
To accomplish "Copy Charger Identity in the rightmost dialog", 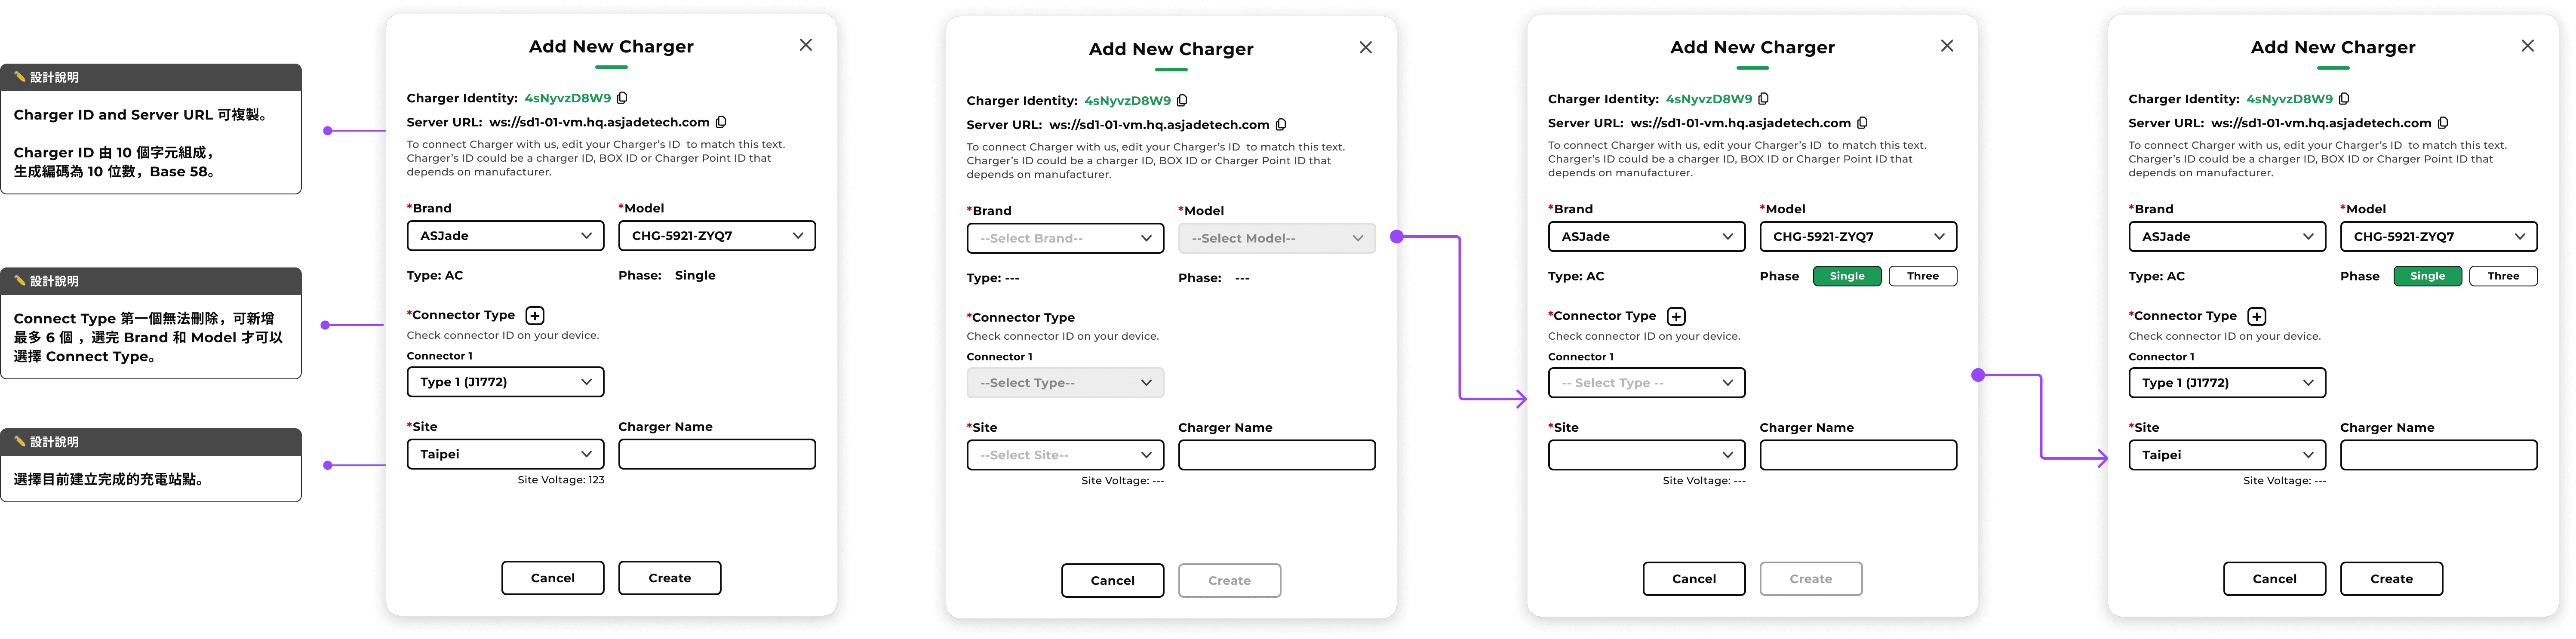I will tap(2344, 99).
